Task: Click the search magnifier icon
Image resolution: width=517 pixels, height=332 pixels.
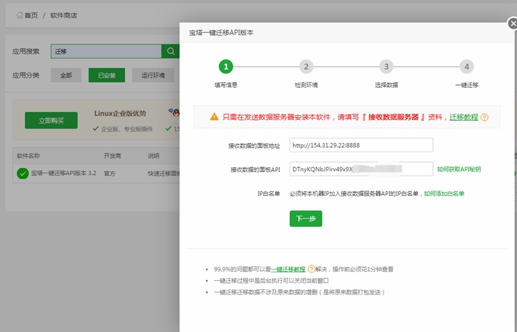Action: point(170,51)
